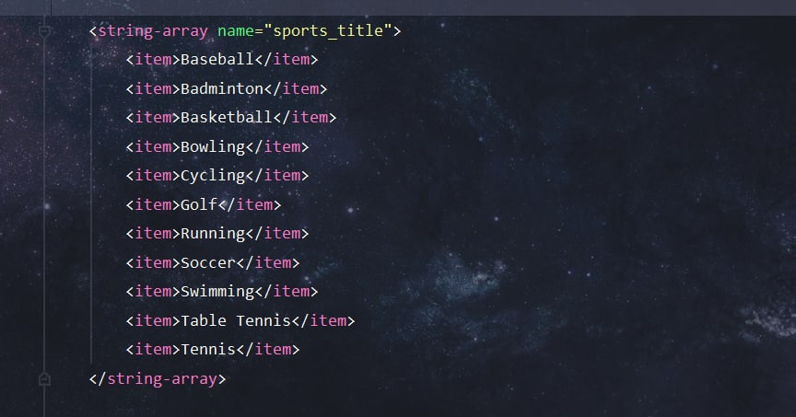Click the text "Badminton"
The height and width of the screenshot is (417, 796).
(x=222, y=88)
